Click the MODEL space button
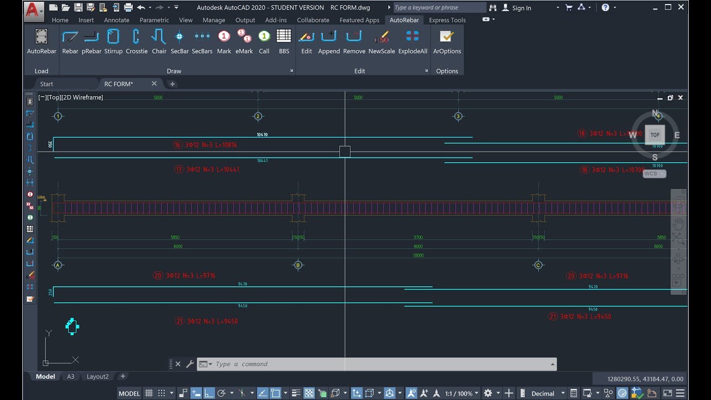Screen dimensions: 711x400 tap(129, 393)
